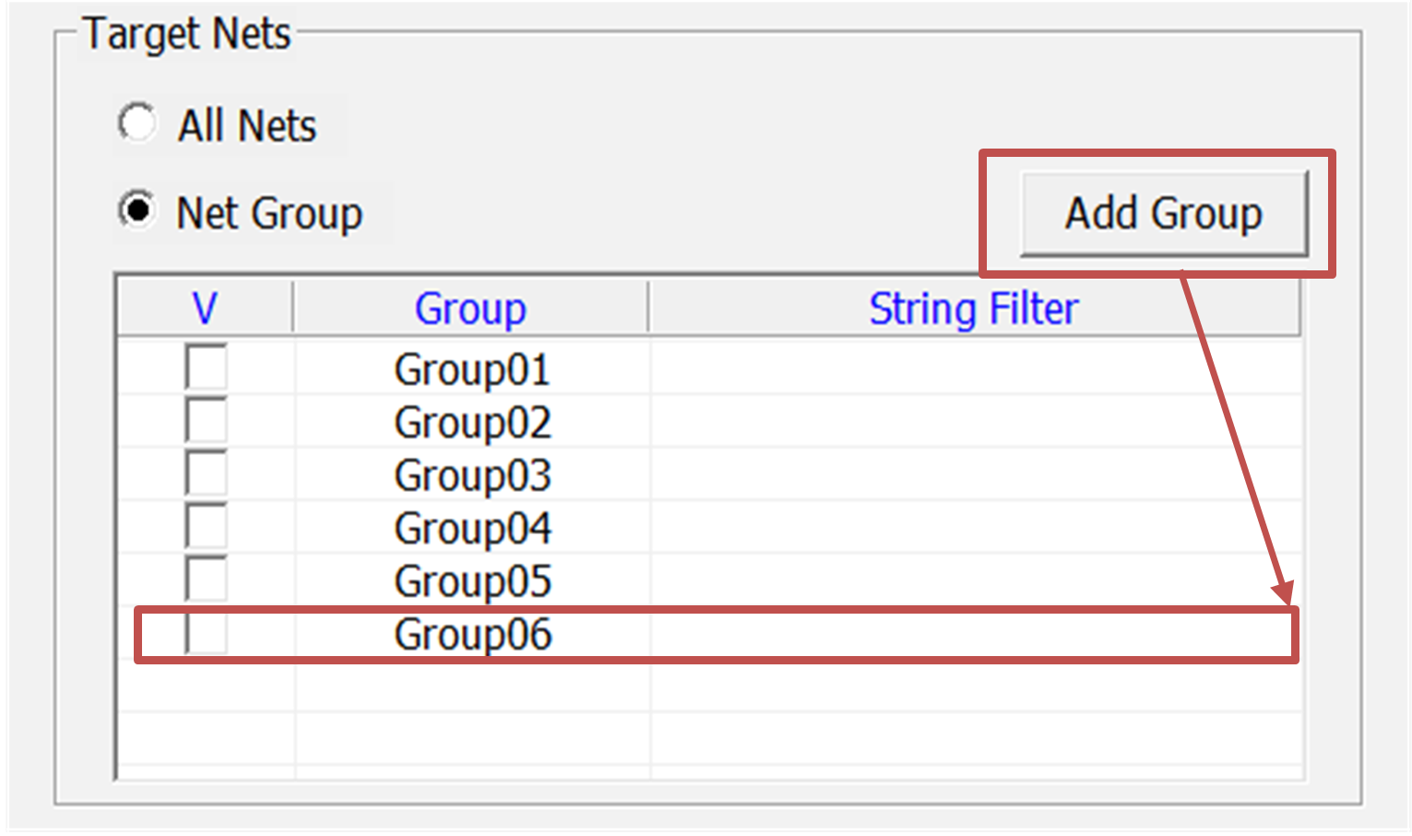Click the Add Group button
Image resolution: width=1412 pixels, height=836 pixels.
(1163, 213)
